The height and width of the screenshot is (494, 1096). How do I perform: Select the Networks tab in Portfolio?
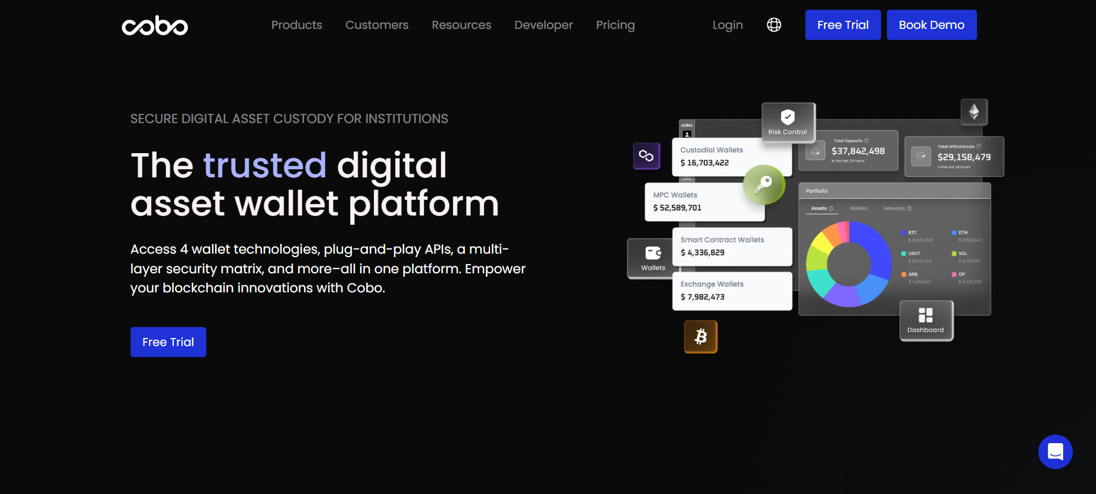tap(897, 209)
